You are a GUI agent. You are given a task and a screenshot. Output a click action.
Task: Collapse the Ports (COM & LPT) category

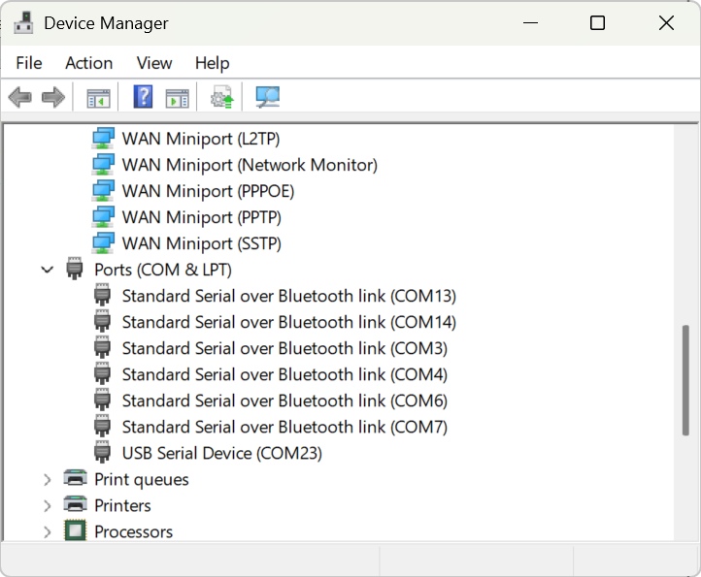[48, 270]
